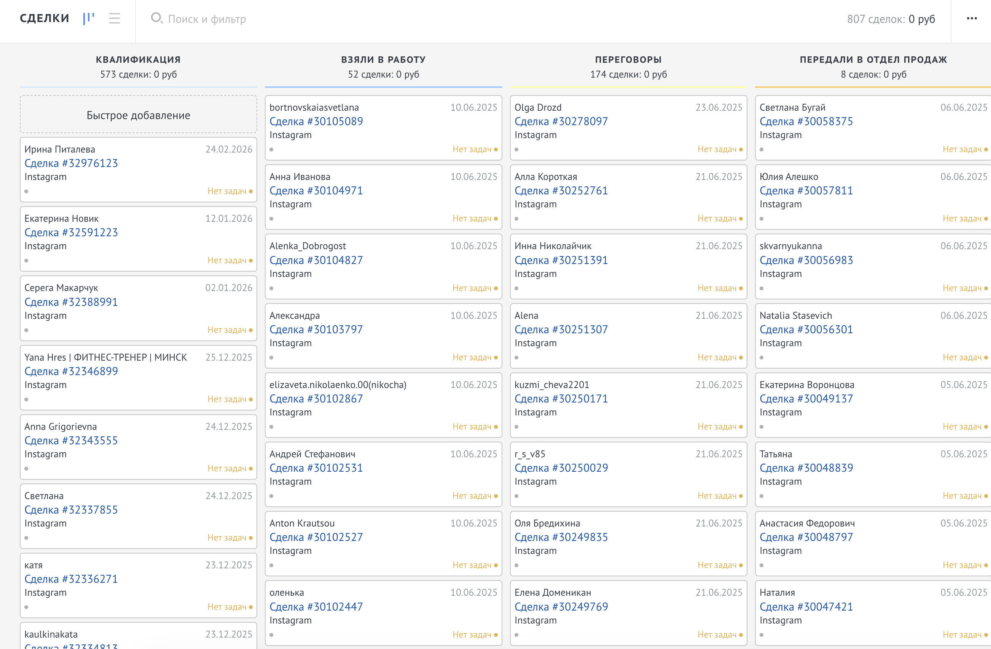The width and height of the screenshot is (991, 649).
Task: Select the ВЗЯЛИ В РАБОТУ column header
Action: coord(384,59)
